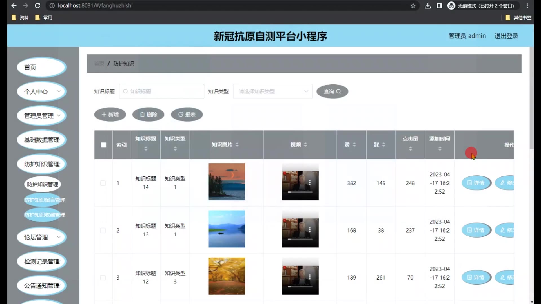Click 查询 search button
The image size is (541, 304).
click(x=332, y=91)
